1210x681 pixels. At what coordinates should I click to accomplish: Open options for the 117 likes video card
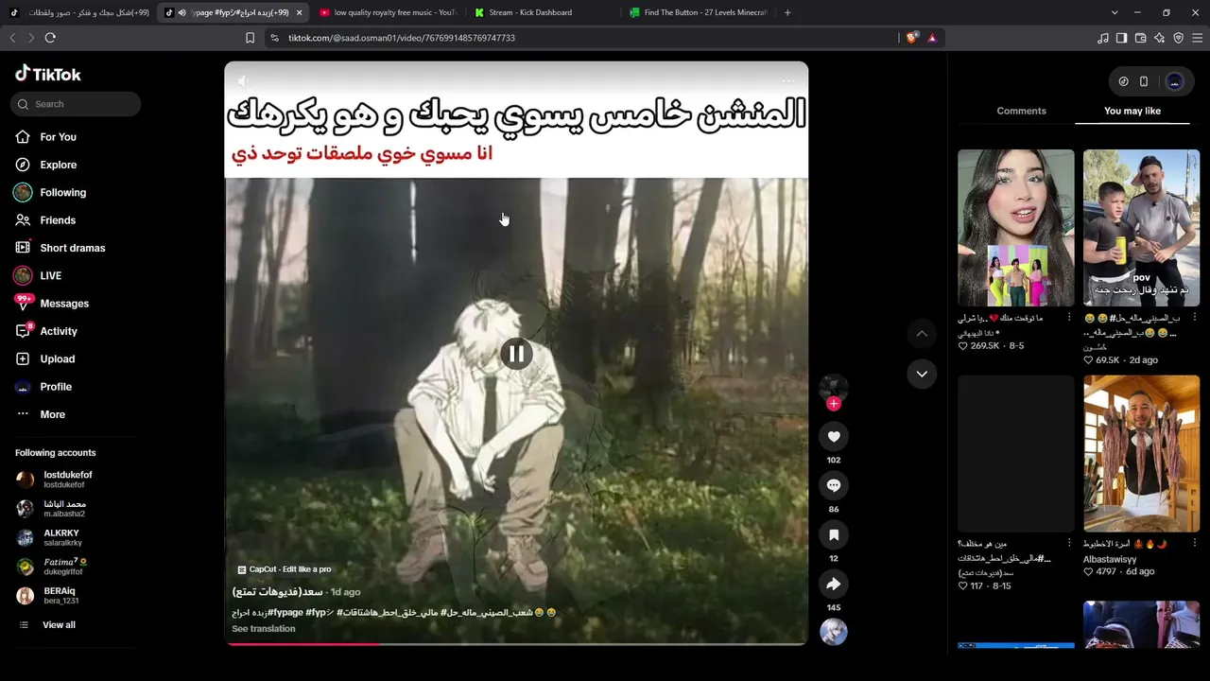coord(1069,544)
